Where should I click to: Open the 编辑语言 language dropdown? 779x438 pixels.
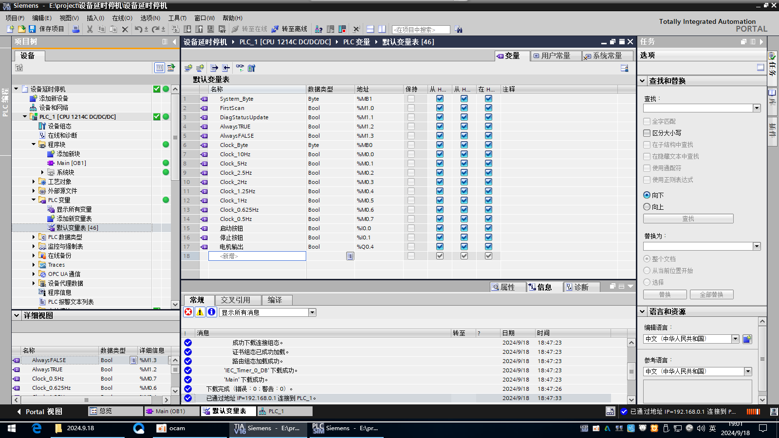(x=735, y=339)
